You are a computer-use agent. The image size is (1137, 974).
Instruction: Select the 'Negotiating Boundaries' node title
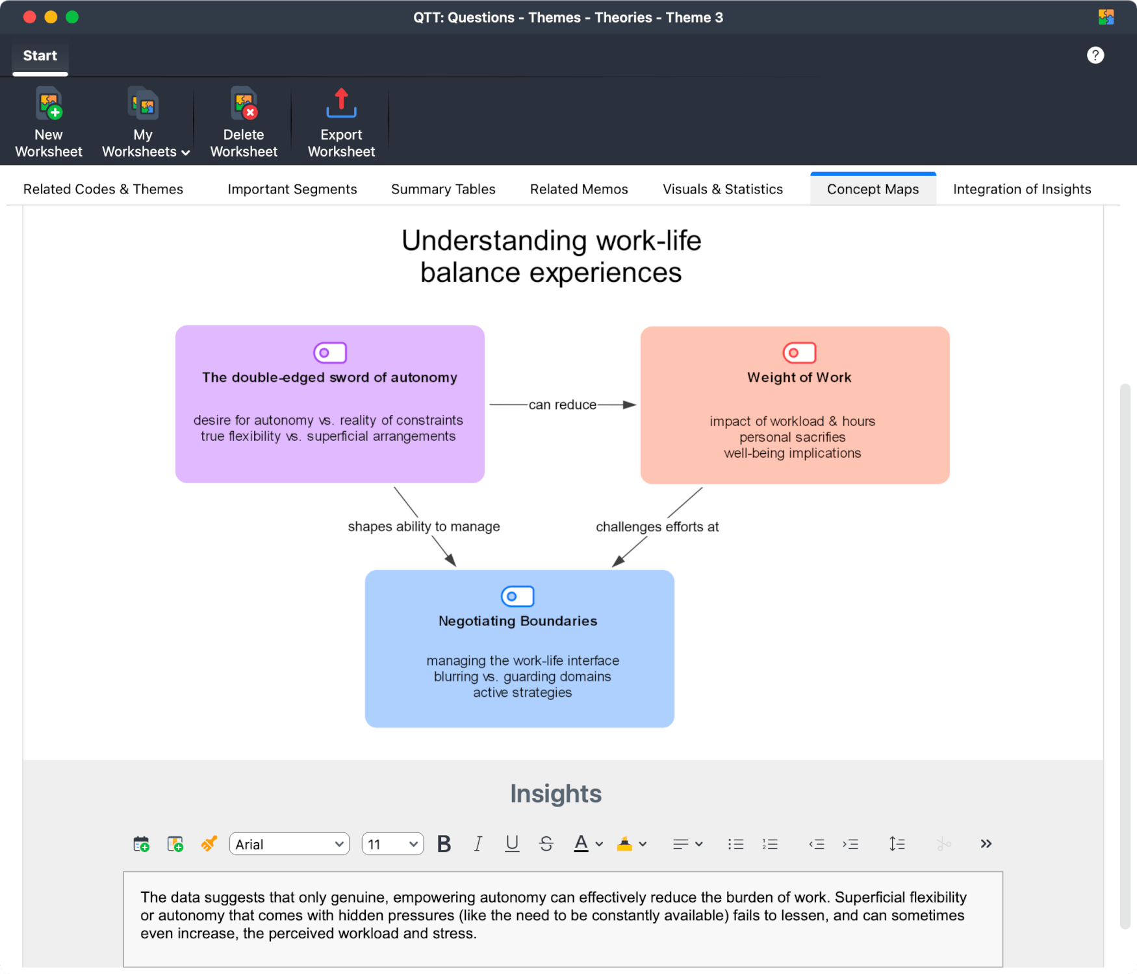518,621
